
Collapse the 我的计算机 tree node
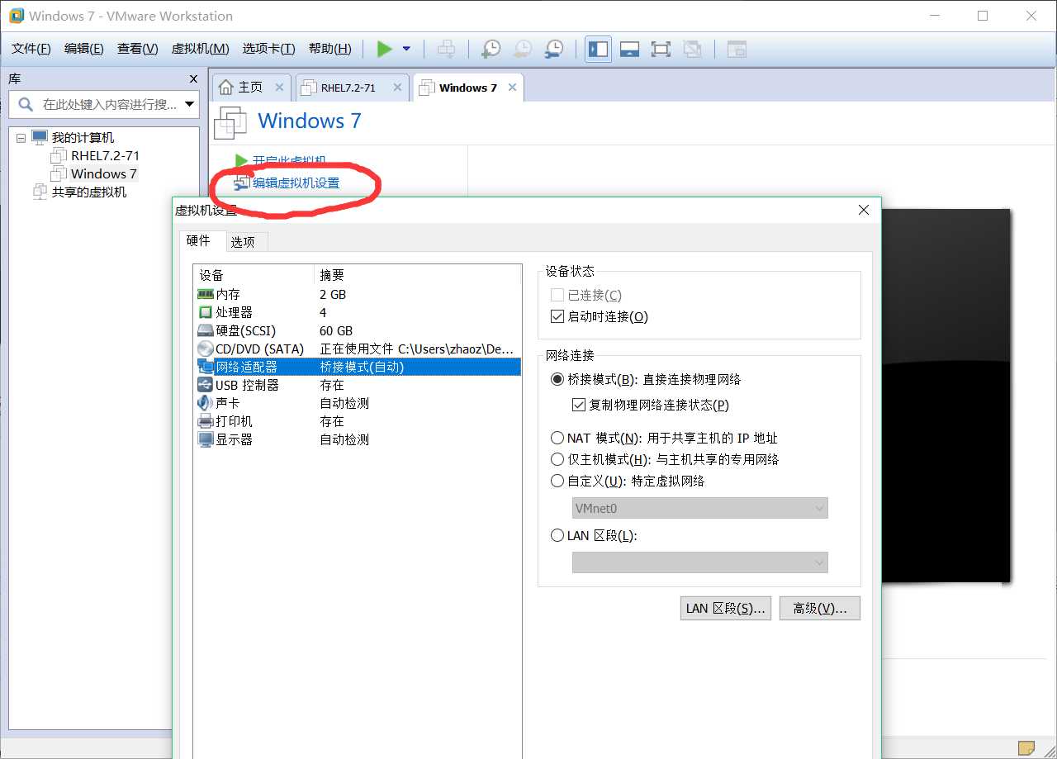coord(21,138)
